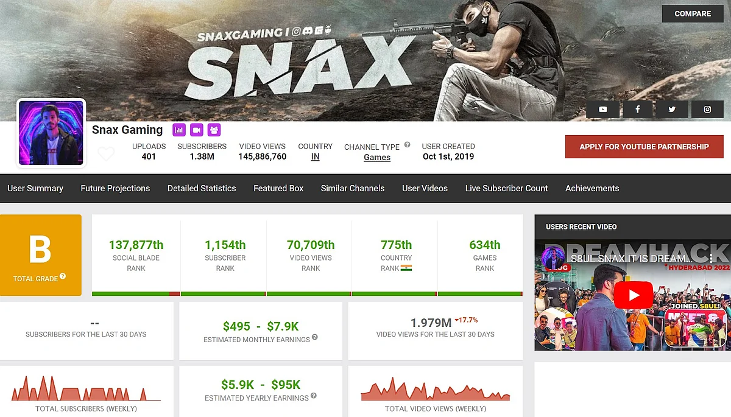The image size is (731, 417).
Task: Open the Games channel type link
Action: (x=377, y=157)
